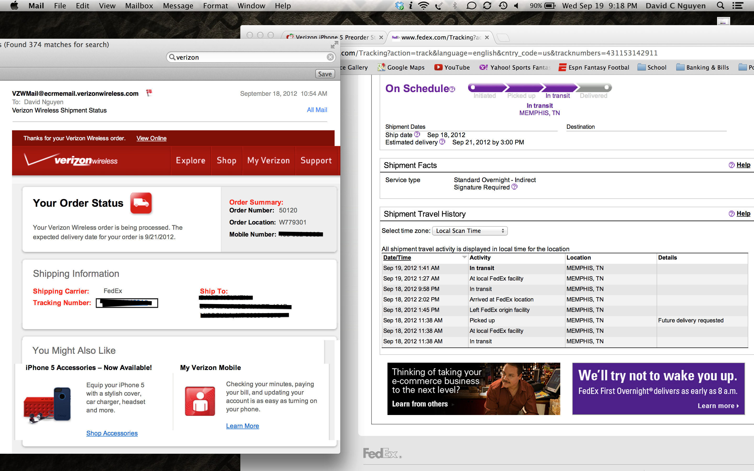
Task: Sort by the Date/Time column arrow
Action: click(x=464, y=257)
